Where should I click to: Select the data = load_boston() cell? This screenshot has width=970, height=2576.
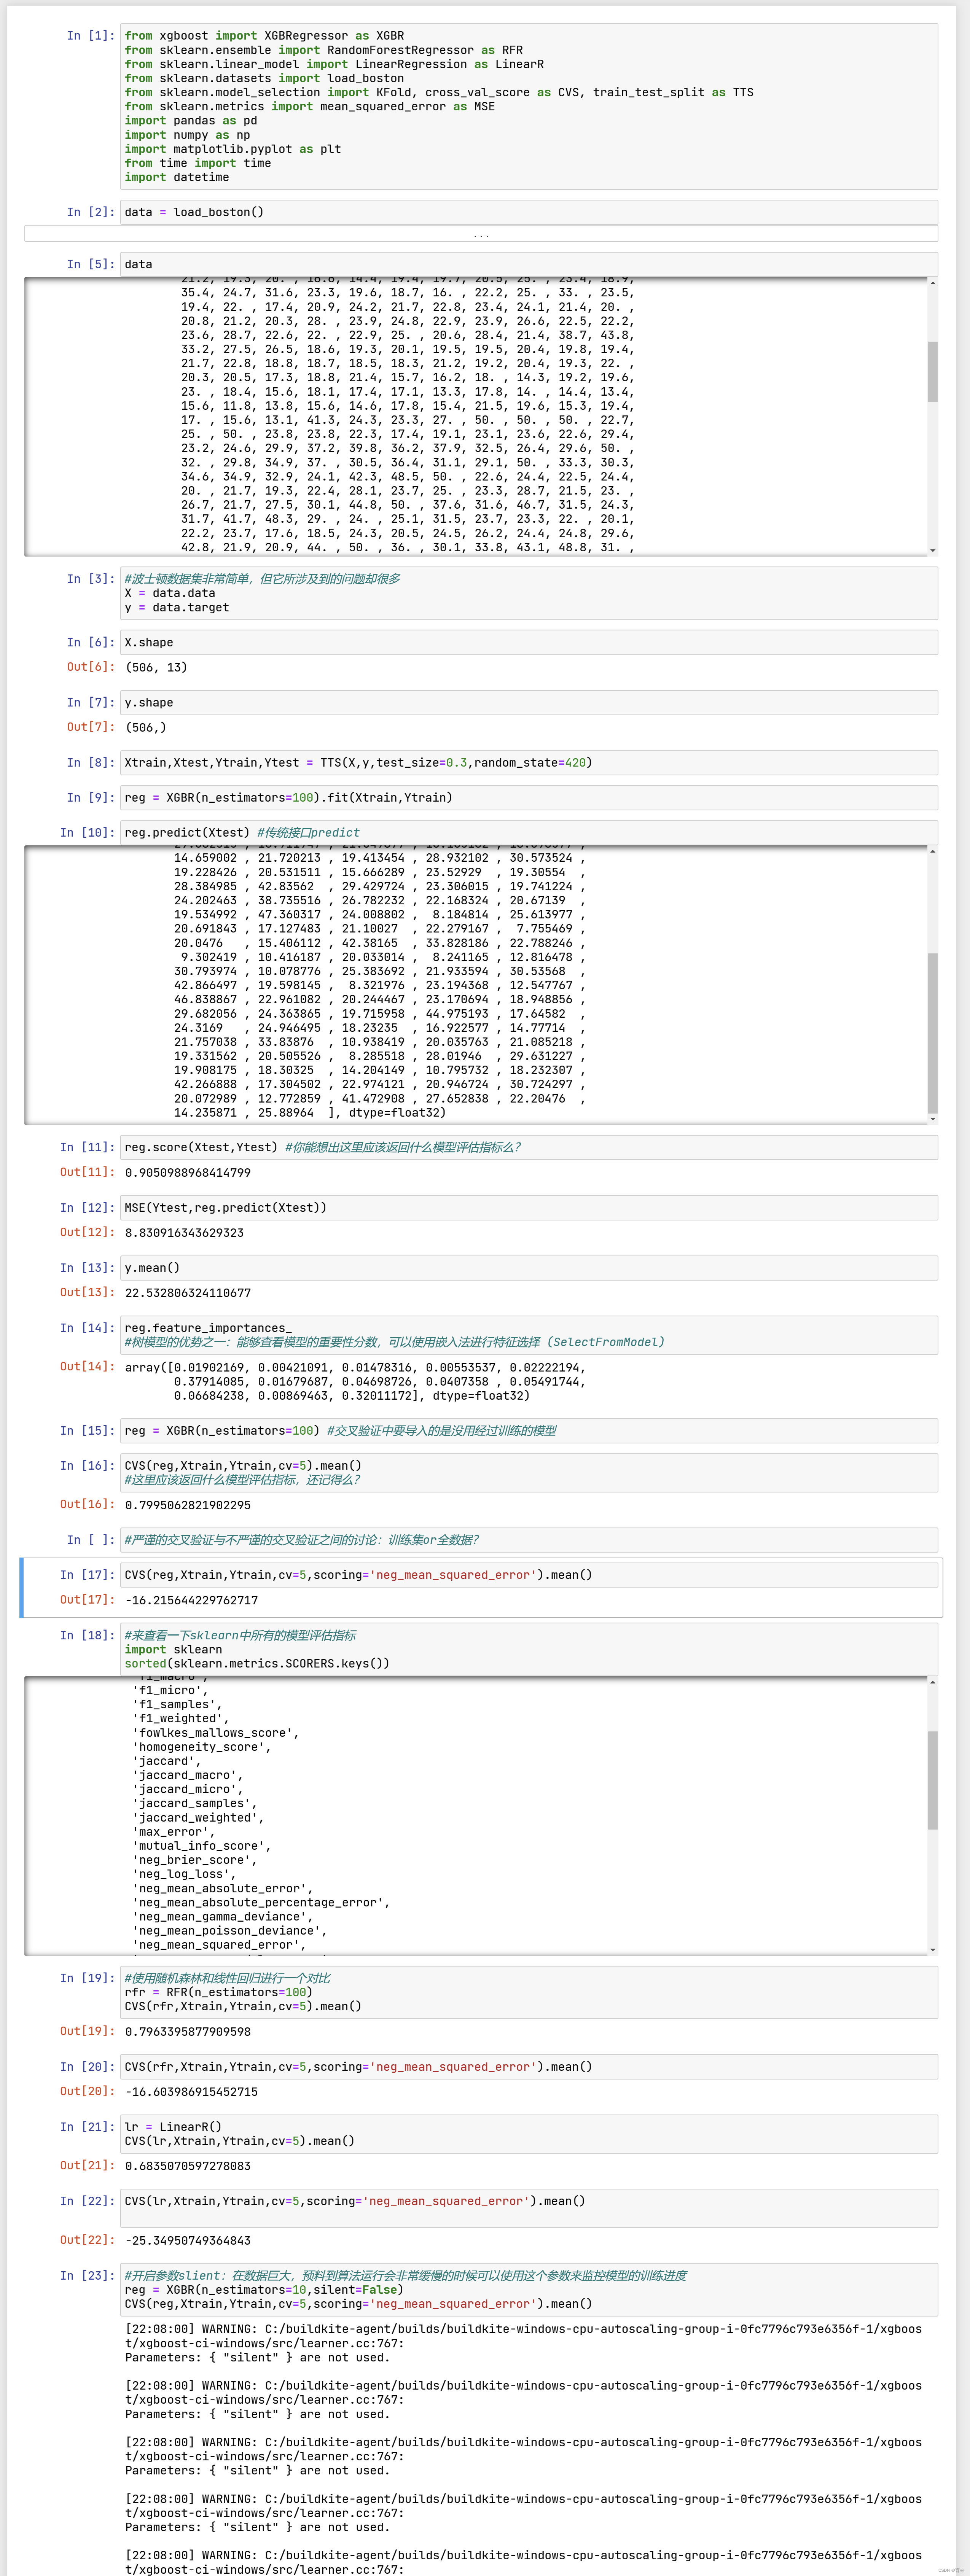[x=529, y=212]
